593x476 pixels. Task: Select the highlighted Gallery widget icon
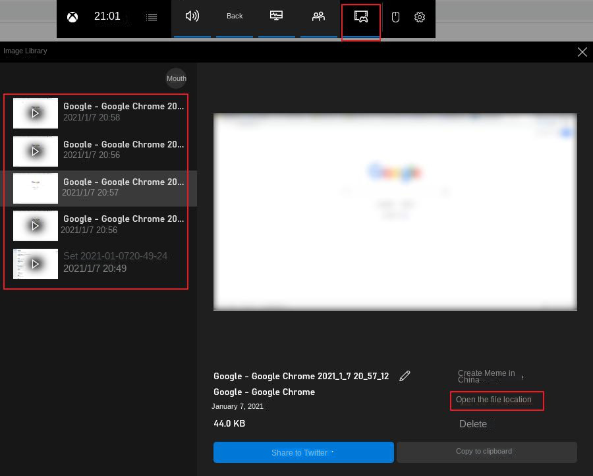point(360,18)
